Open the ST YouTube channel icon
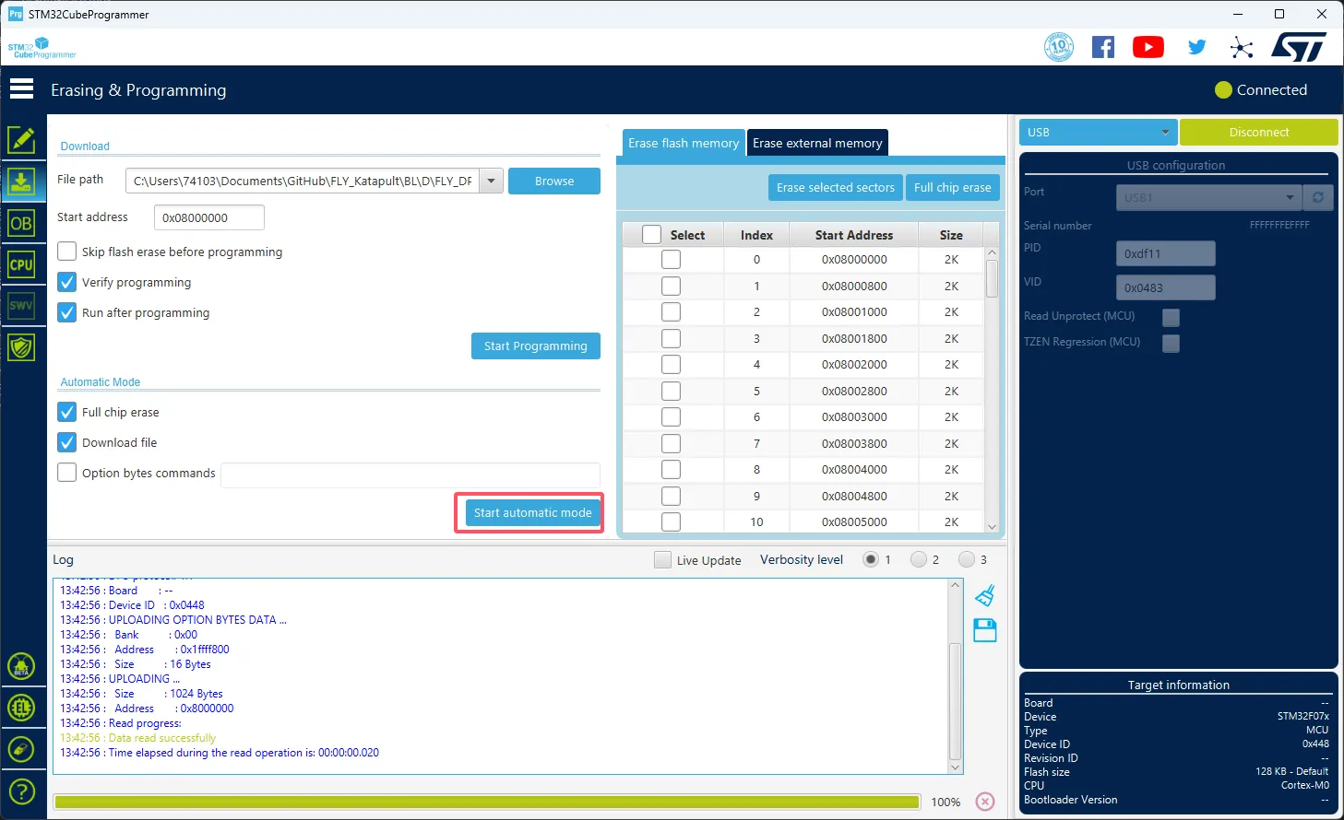 (1148, 47)
